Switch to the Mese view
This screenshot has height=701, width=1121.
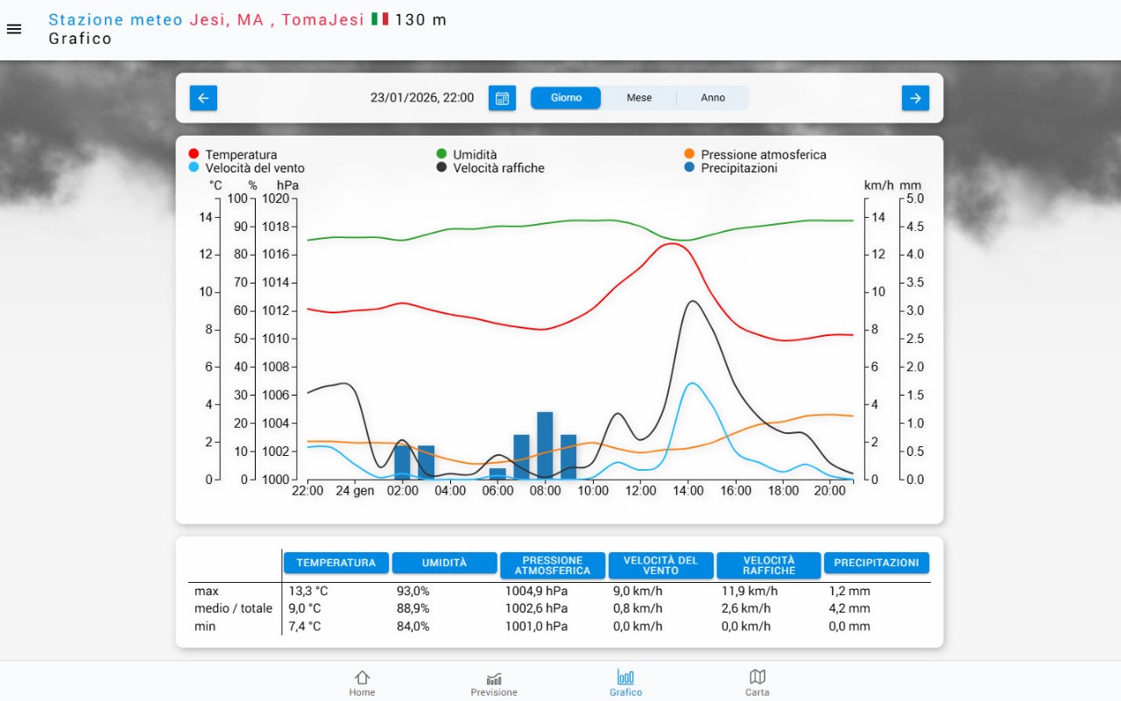click(x=638, y=98)
